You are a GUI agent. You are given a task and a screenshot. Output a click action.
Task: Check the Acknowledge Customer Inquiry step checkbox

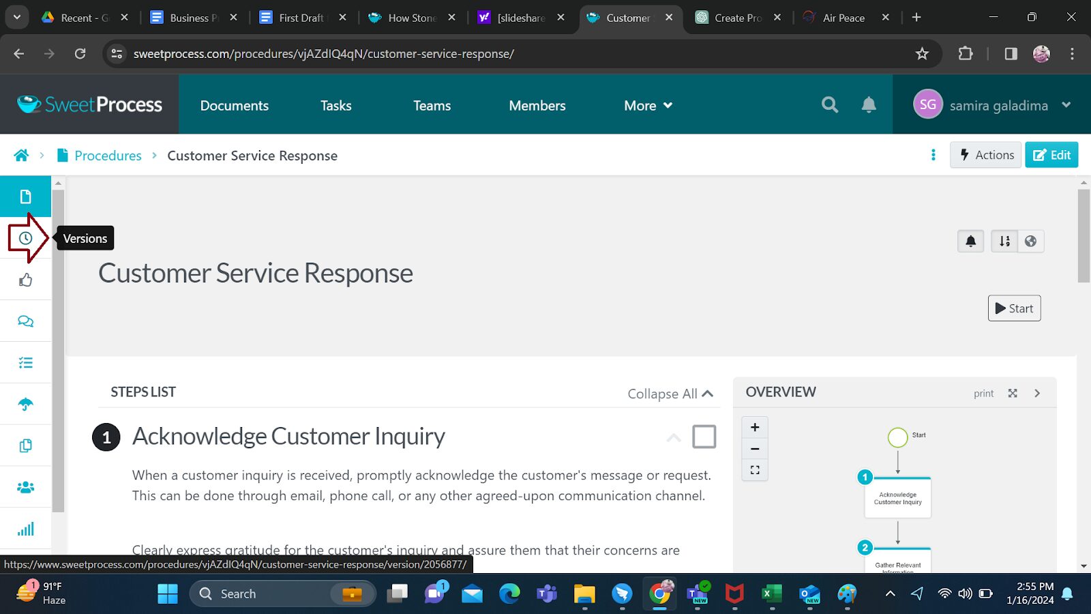click(704, 437)
